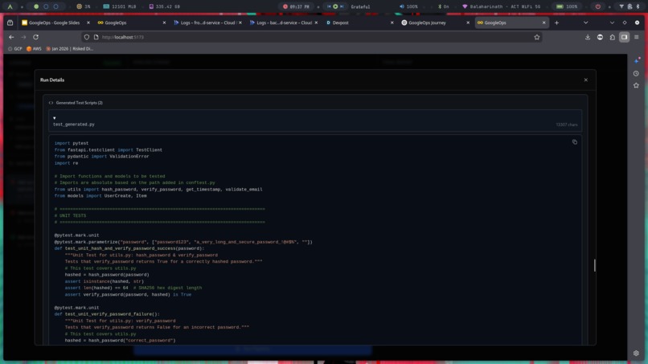Screen dimensions: 648x364
Task: Click the Generated Test Scripts code icon
Action: [x=51, y=103]
